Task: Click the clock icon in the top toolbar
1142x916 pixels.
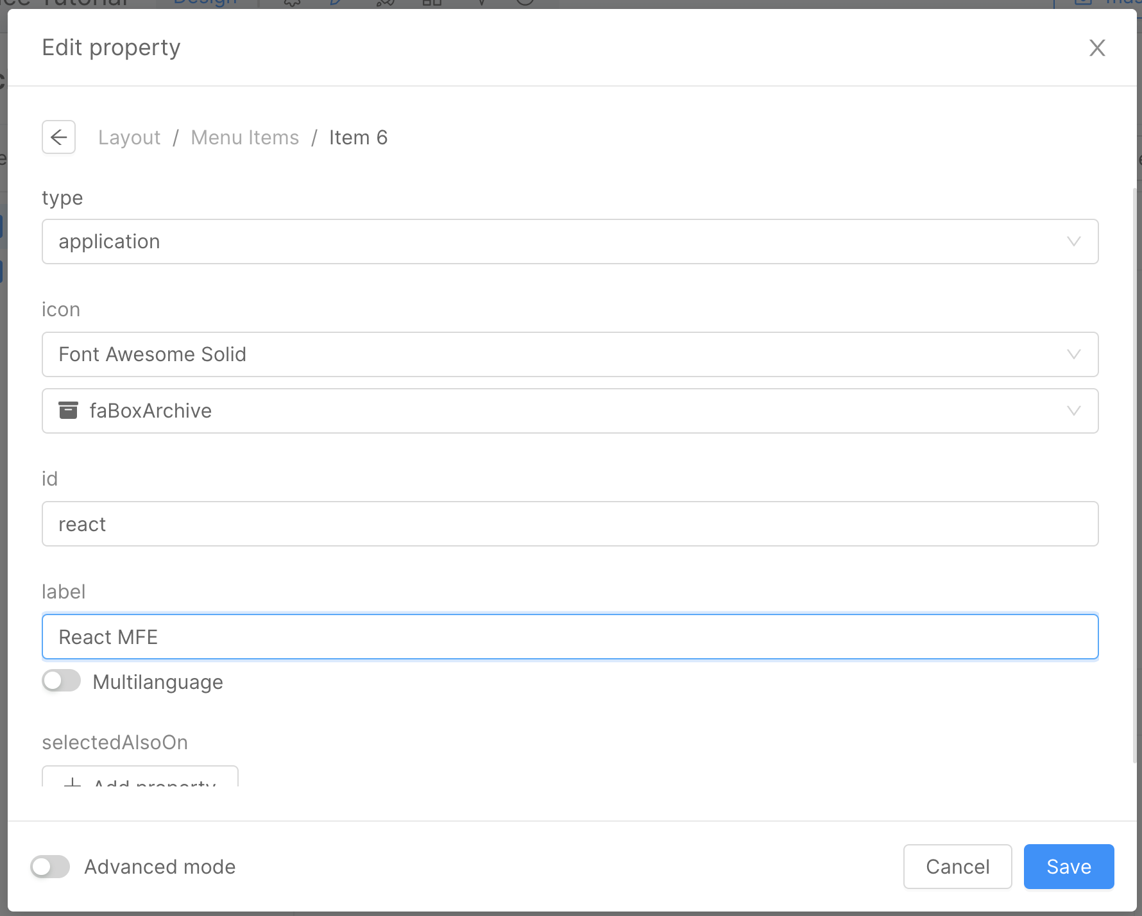Action: click(524, 3)
